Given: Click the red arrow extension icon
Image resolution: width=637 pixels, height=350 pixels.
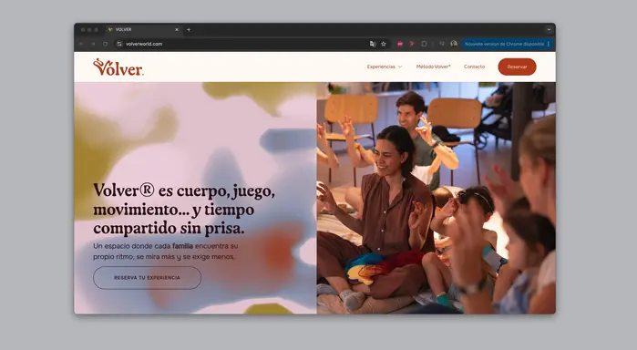Looking at the screenshot, I should [x=412, y=44].
